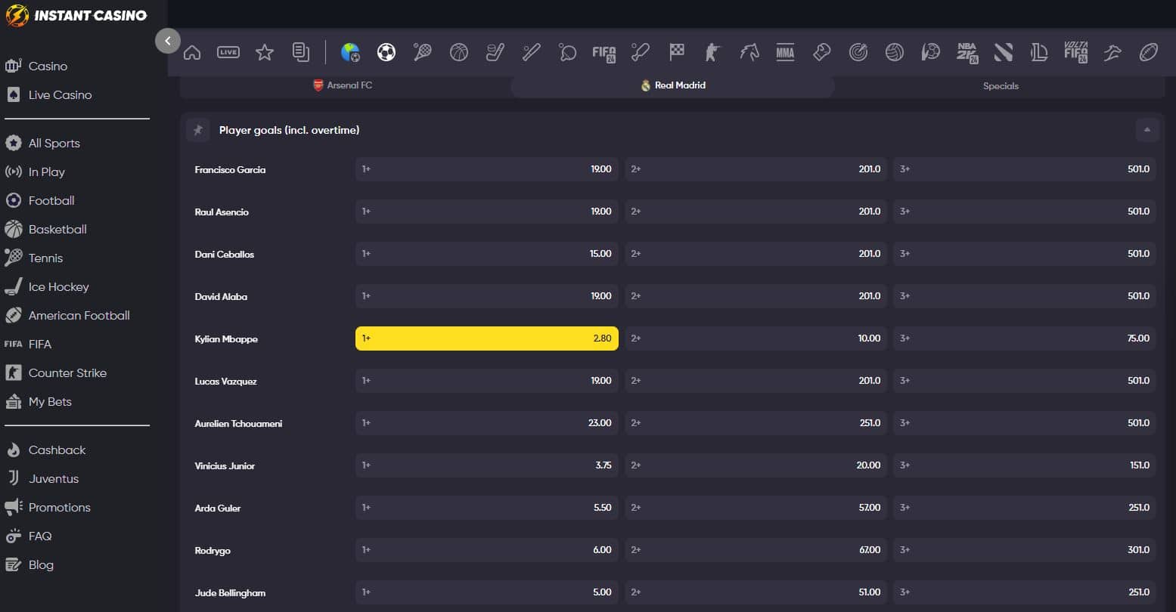The image size is (1176, 612).
Task: Select the checkered flag motorsport icon
Action: 677,52
